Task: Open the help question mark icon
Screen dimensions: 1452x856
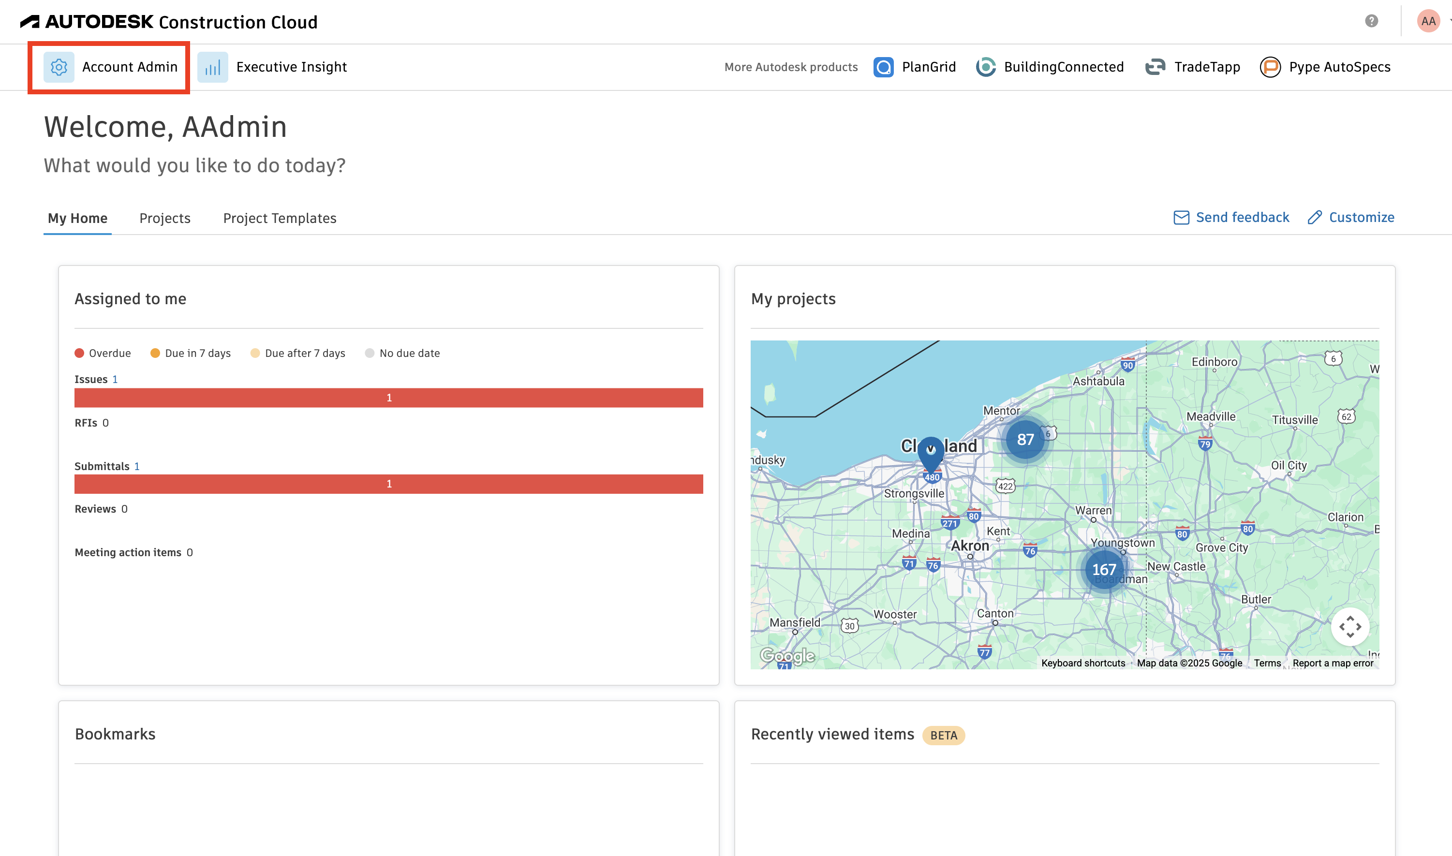Action: (x=1372, y=21)
